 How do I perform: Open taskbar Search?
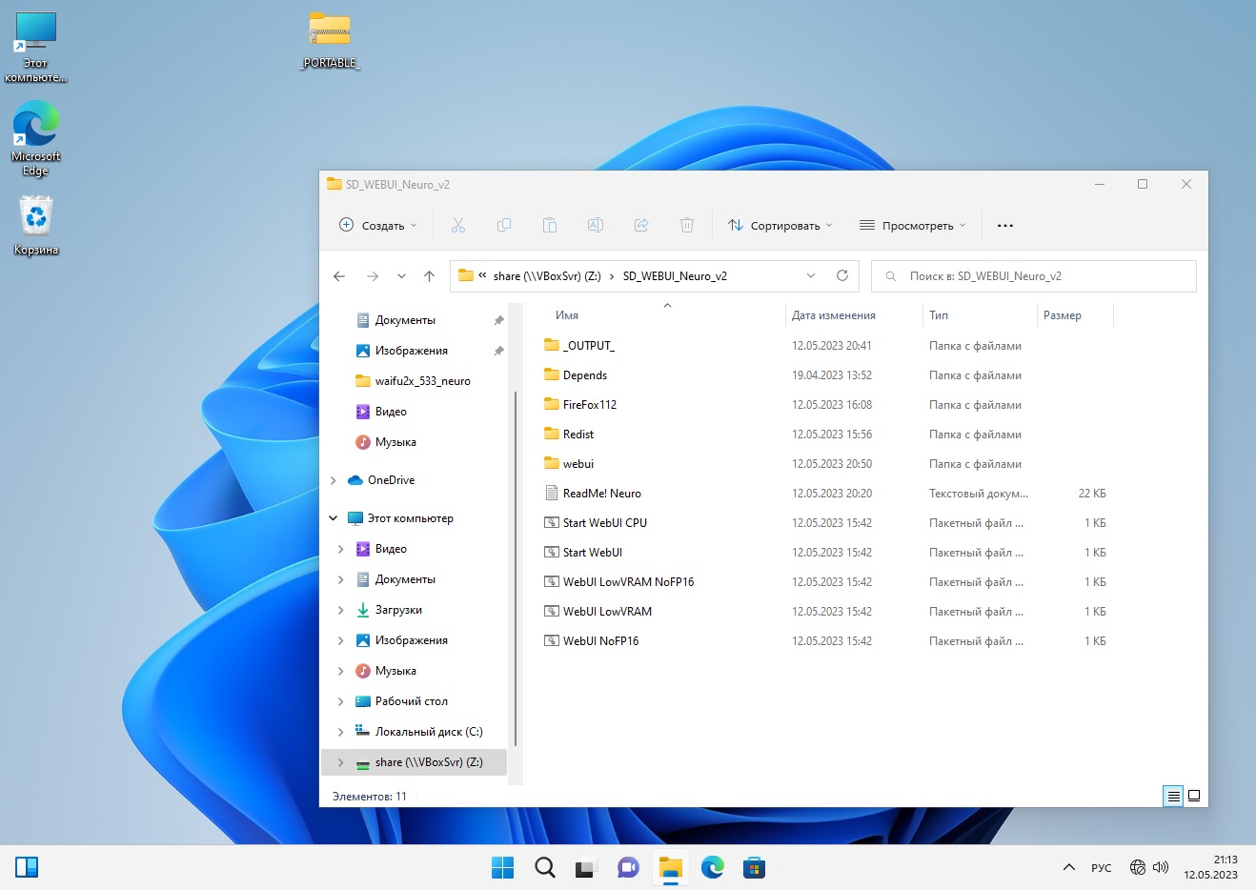pyautogui.click(x=545, y=868)
